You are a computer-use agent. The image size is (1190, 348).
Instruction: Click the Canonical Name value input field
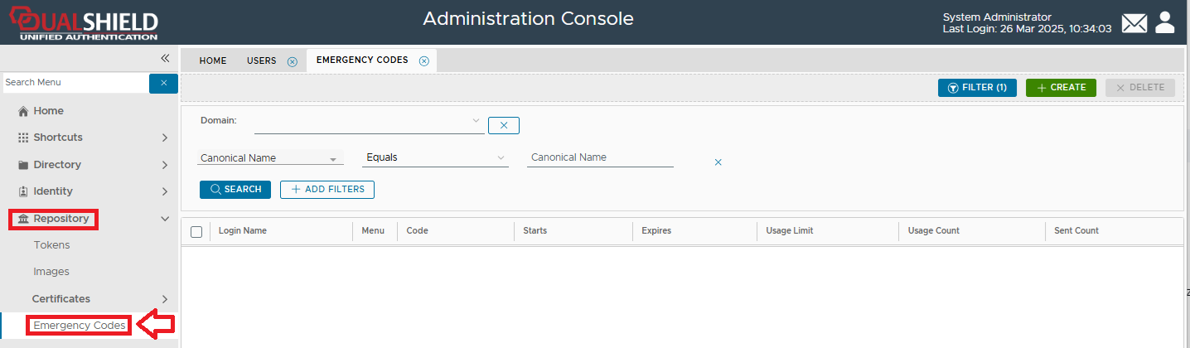(599, 157)
